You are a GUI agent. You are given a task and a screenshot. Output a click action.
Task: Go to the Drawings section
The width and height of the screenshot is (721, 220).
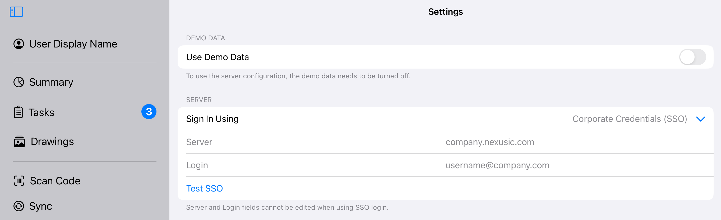coord(52,142)
